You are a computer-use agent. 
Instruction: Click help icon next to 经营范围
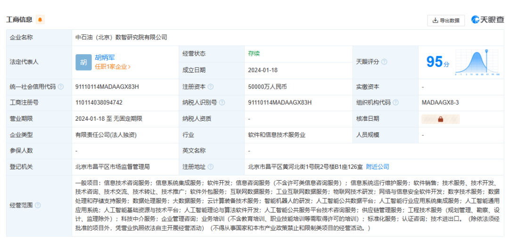tap(38, 205)
